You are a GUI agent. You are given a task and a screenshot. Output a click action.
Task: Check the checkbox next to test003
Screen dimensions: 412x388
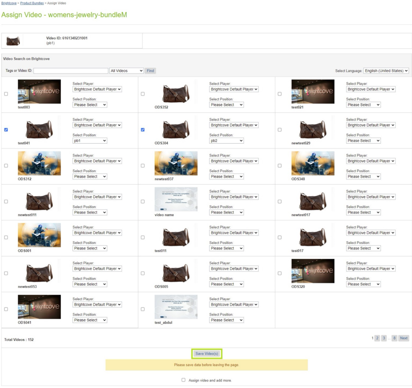pos(6,94)
